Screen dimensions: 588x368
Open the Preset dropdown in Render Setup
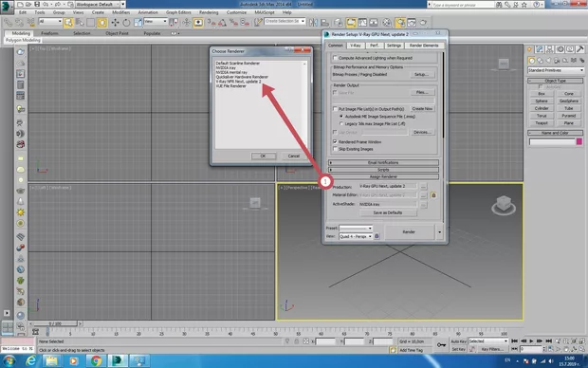(x=356, y=228)
